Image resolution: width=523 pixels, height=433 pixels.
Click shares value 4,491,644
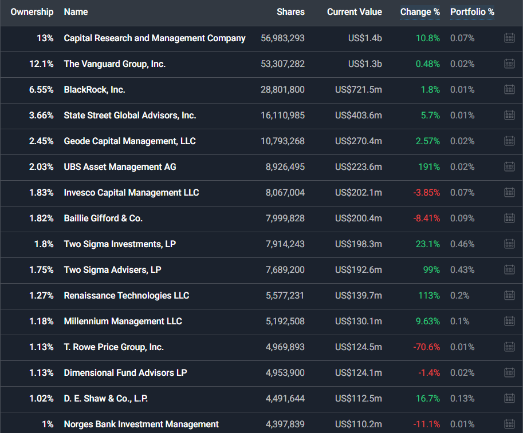285,398
